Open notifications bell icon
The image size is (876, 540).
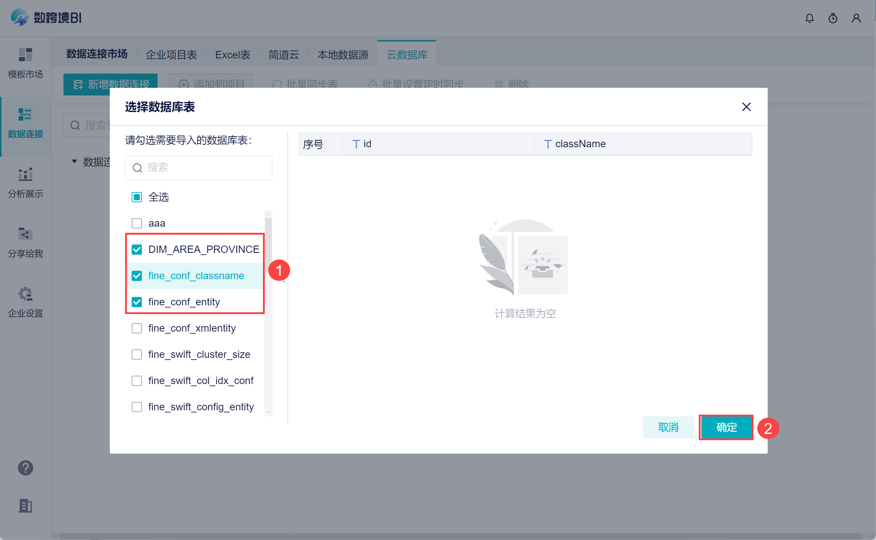809,18
